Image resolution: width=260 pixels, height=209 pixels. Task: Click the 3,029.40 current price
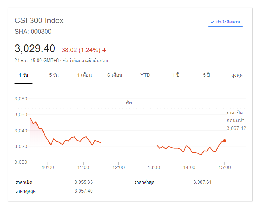(x=35, y=49)
